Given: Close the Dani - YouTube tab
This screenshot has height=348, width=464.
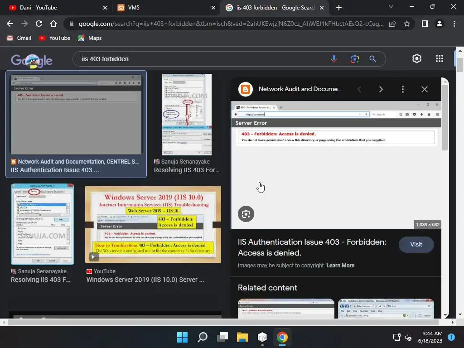Looking at the screenshot, I should click(x=105, y=8).
